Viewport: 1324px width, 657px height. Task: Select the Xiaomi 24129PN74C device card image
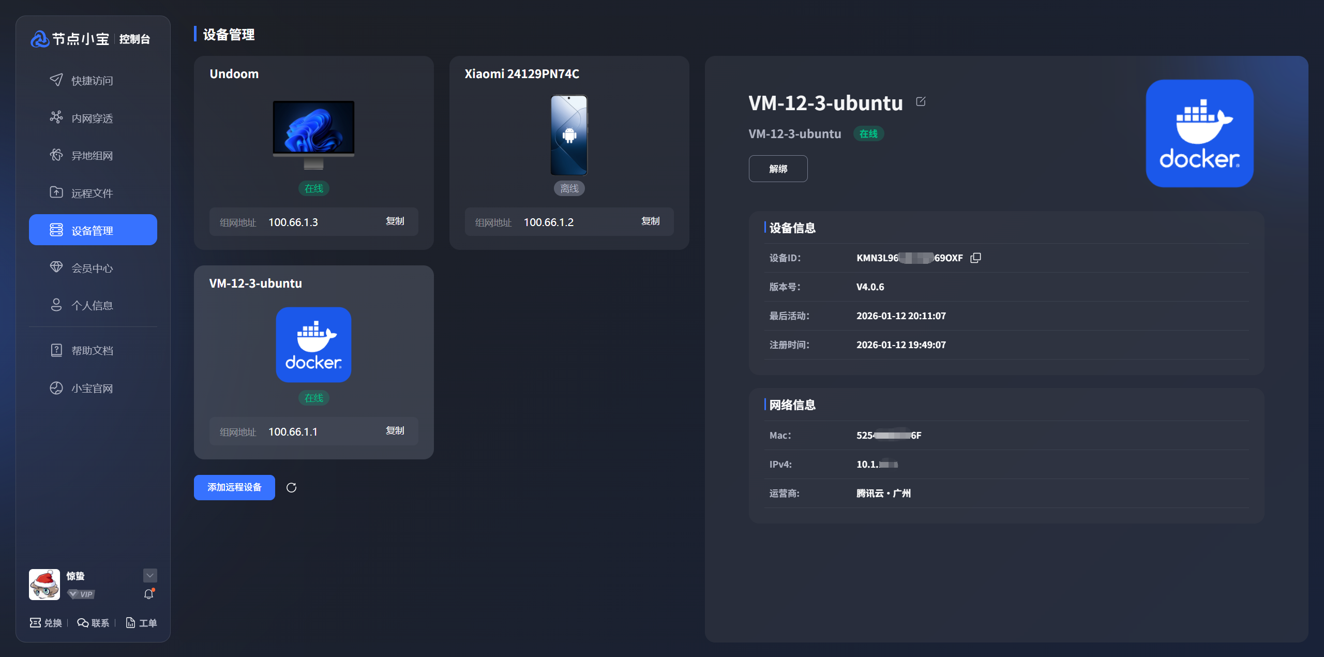tap(569, 136)
